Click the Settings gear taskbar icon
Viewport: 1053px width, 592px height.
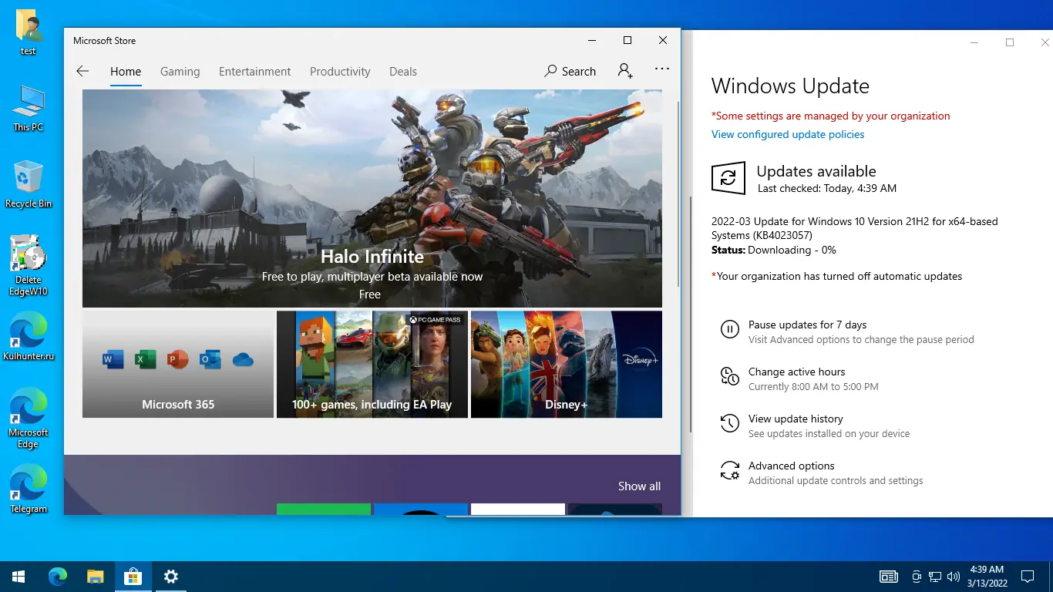171,577
